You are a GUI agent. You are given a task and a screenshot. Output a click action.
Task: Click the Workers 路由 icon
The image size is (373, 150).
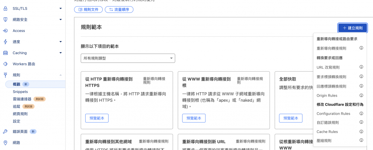click(5, 64)
